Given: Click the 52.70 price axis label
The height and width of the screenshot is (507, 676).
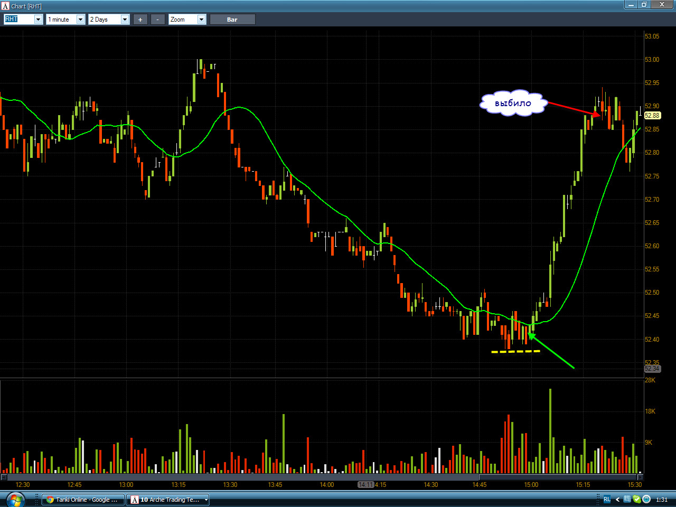Looking at the screenshot, I should (x=652, y=200).
